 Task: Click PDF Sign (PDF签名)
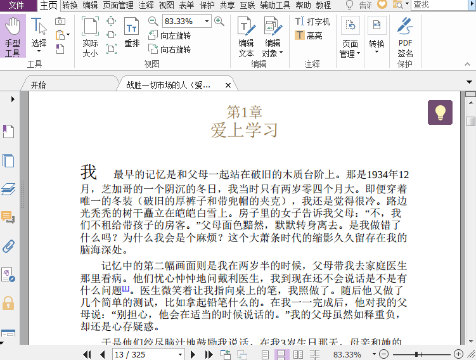click(x=405, y=37)
